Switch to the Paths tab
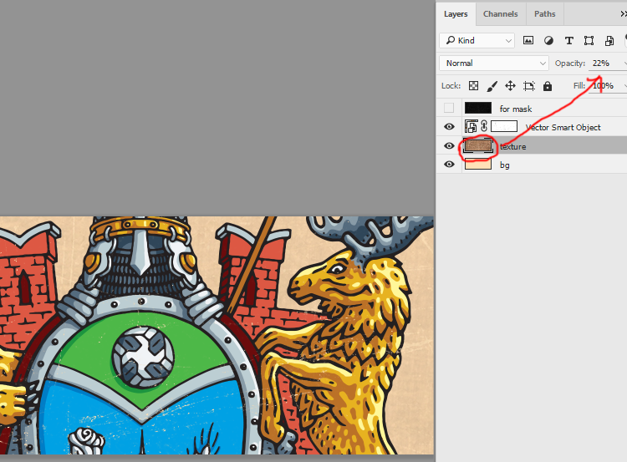This screenshot has height=462, width=627. tap(544, 14)
